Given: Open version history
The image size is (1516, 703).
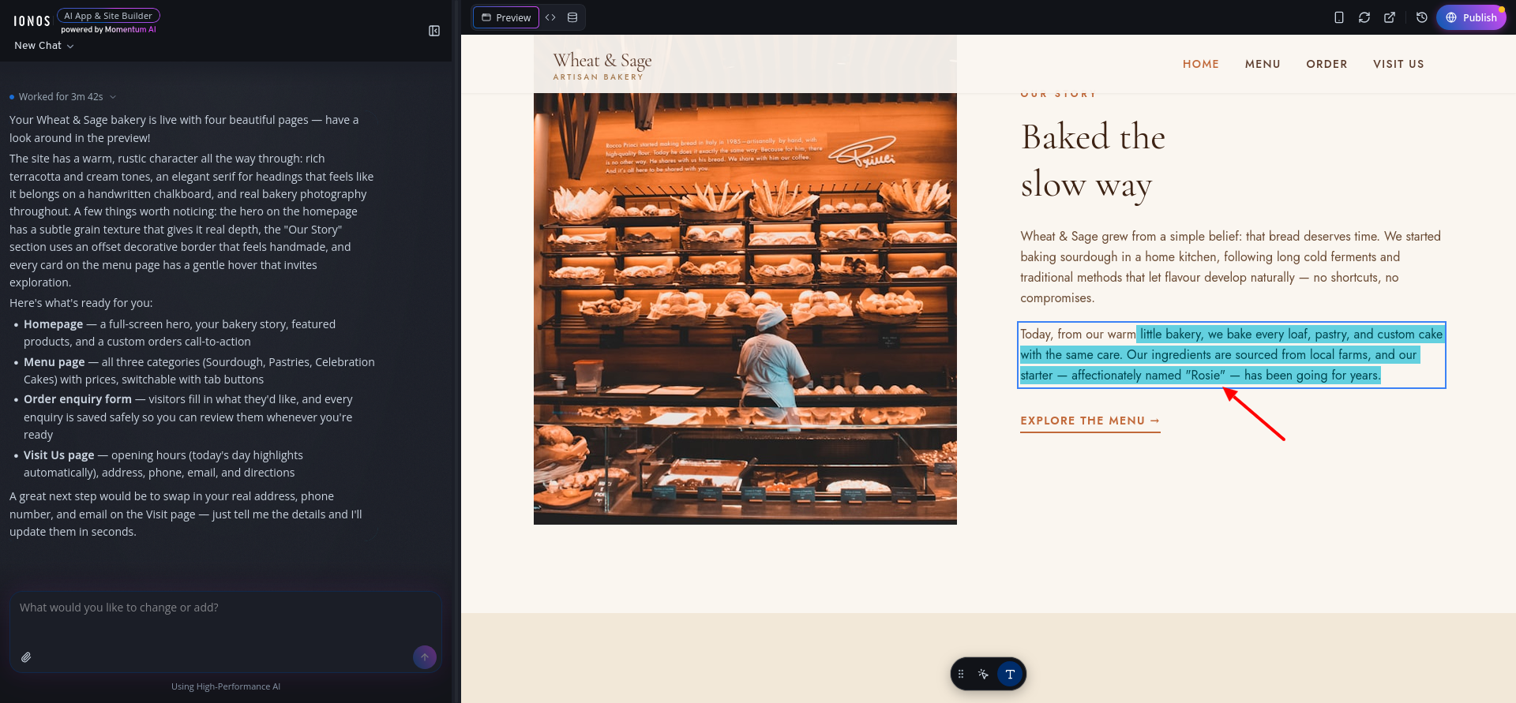Looking at the screenshot, I should click(1422, 17).
